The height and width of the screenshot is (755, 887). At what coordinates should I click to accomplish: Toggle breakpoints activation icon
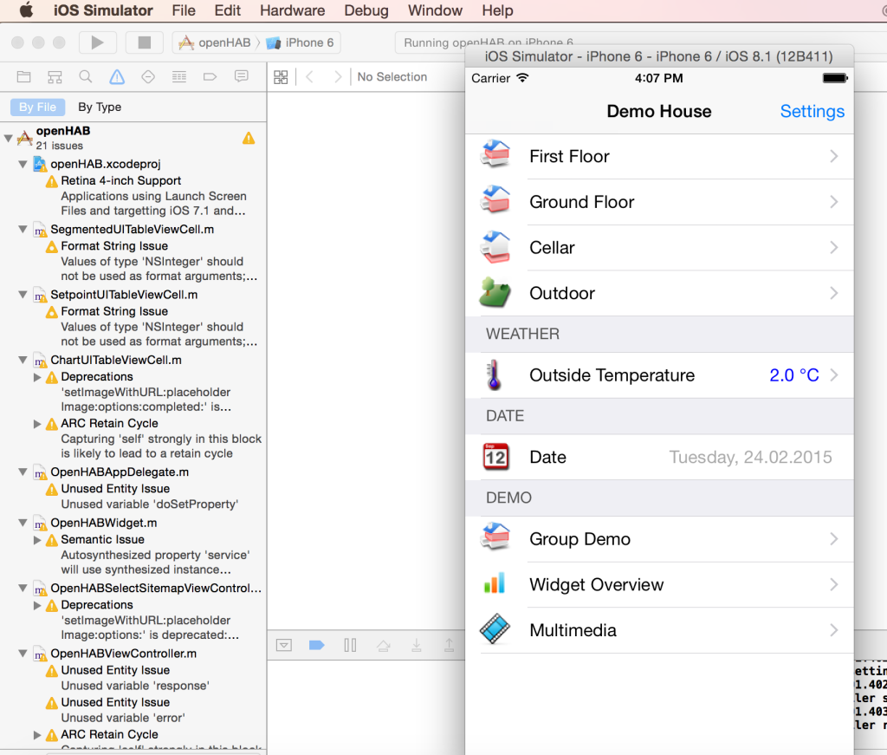click(317, 645)
